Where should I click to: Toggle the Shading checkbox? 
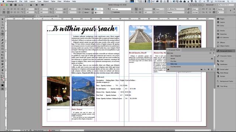(x=83, y=9)
